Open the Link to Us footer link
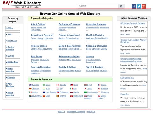This screenshot has width=153, height=114. 91,112
